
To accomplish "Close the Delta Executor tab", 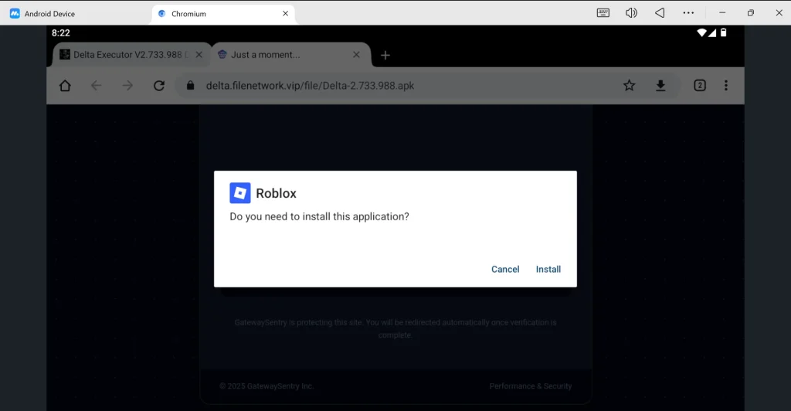I will click(x=199, y=54).
